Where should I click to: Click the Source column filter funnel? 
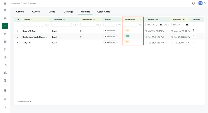pos(119,25)
